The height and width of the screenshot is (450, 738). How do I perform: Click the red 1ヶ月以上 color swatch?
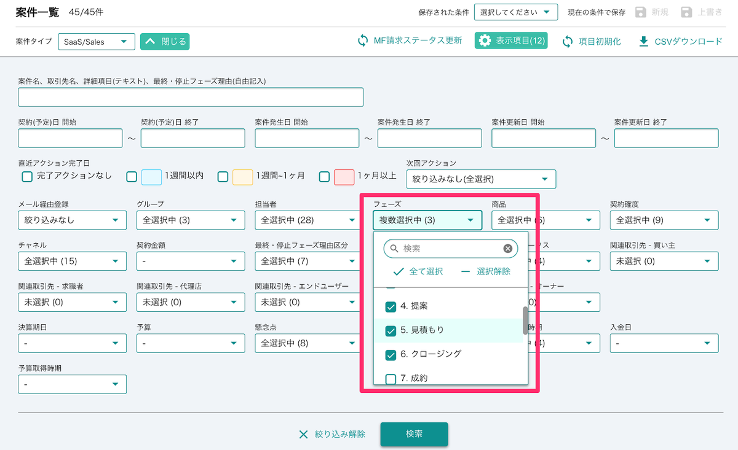coord(344,177)
